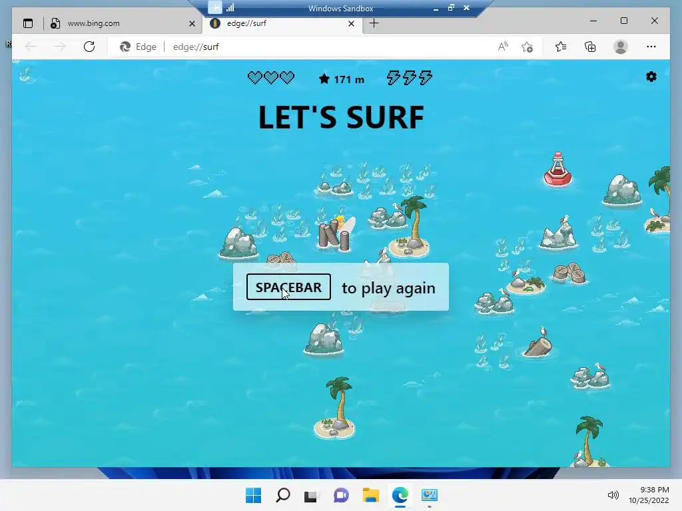Click the first heart life icon

point(255,78)
